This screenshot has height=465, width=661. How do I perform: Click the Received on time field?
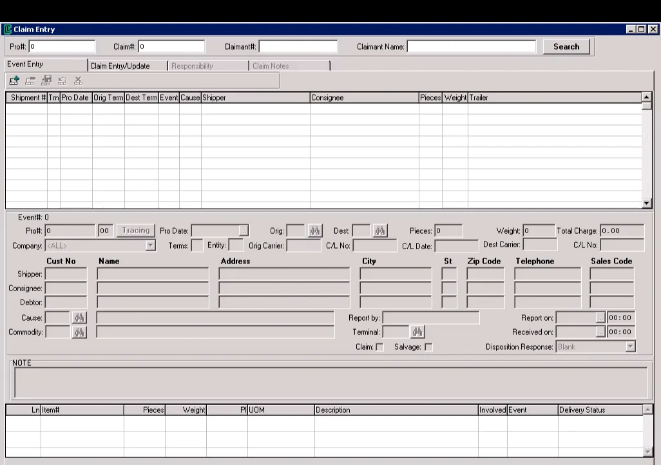(x=621, y=332)
